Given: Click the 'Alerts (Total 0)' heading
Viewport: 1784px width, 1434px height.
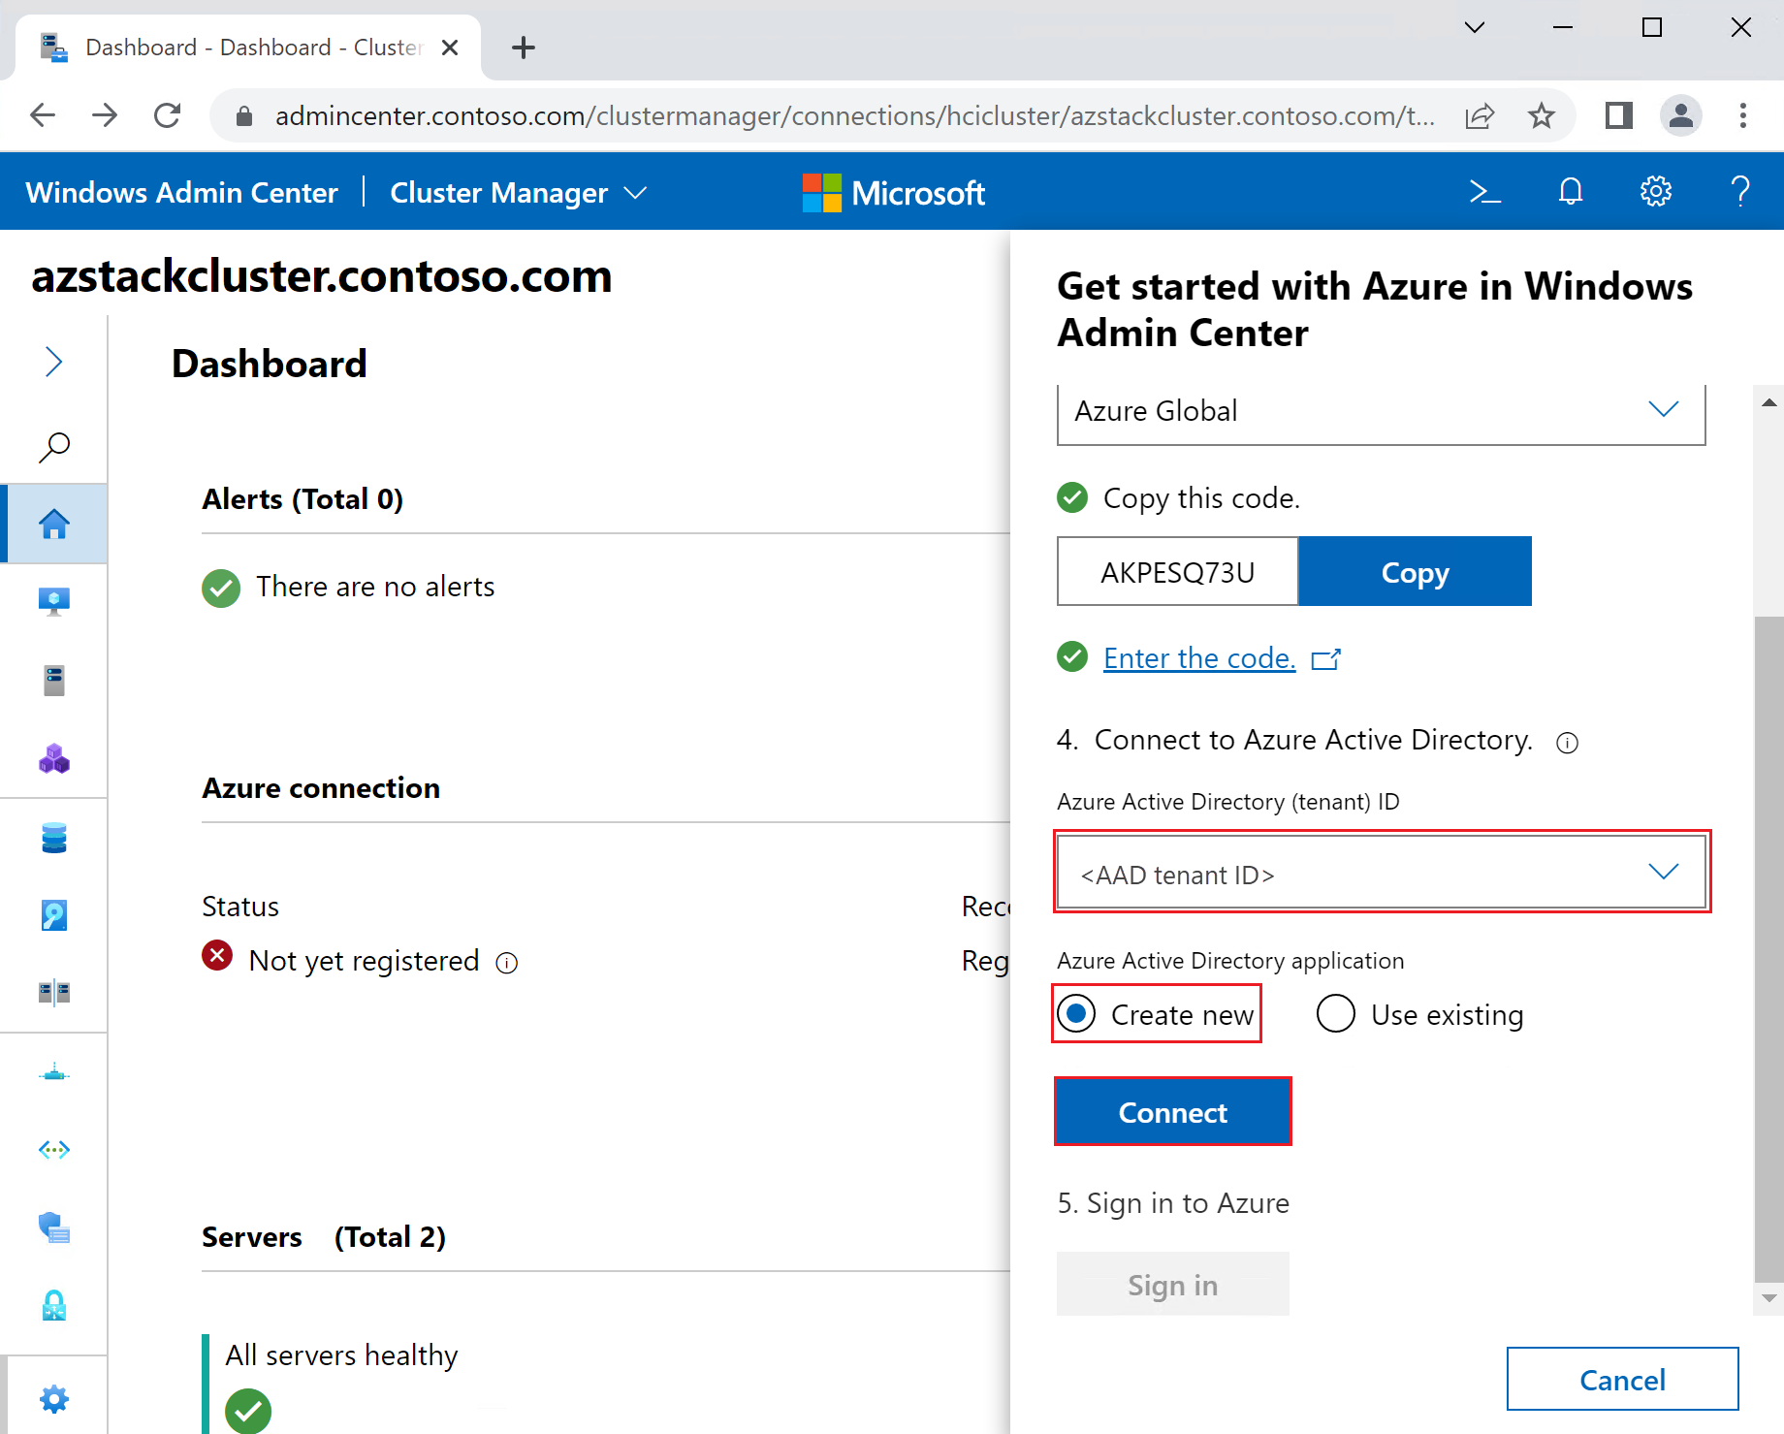Looking at the screenshot, I should coord(303,499).
